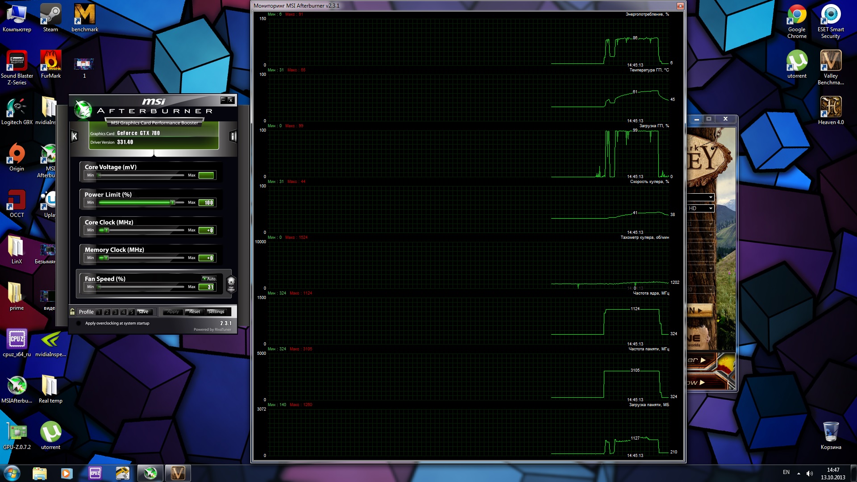Click the profile lock icon
This screenshot has height=482, width=857.
coord(73,312)
